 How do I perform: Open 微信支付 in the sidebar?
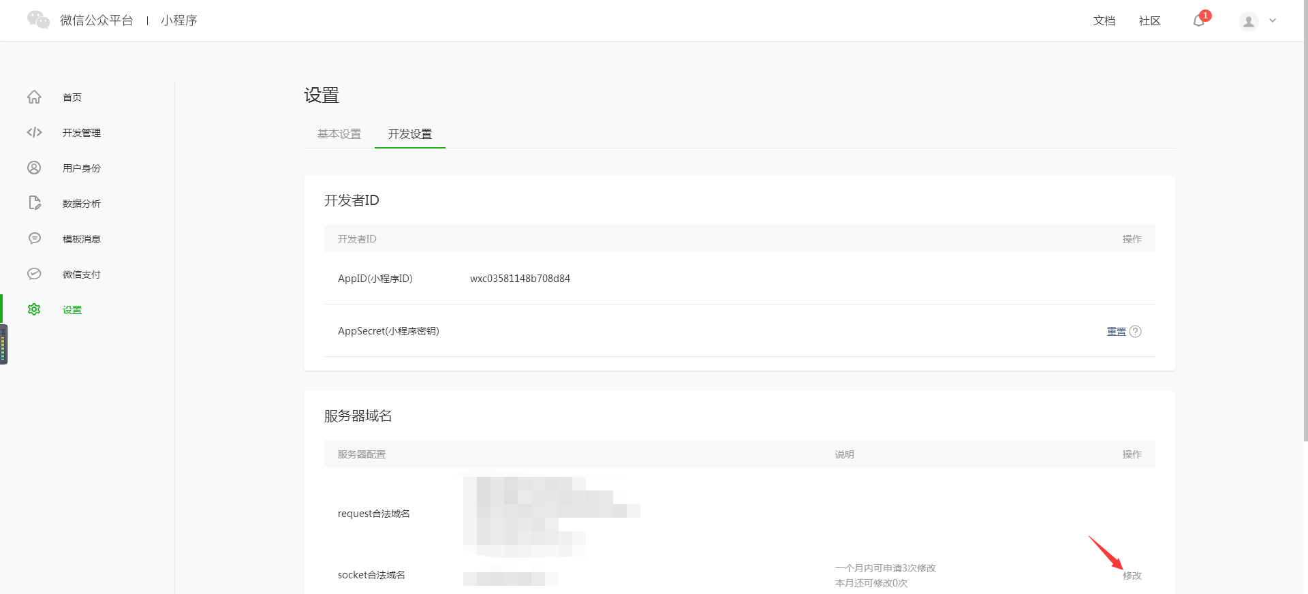pos(82,275)
